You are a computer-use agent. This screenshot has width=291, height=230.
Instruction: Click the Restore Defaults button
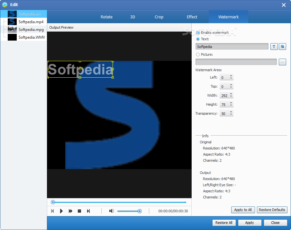(272, 210)
